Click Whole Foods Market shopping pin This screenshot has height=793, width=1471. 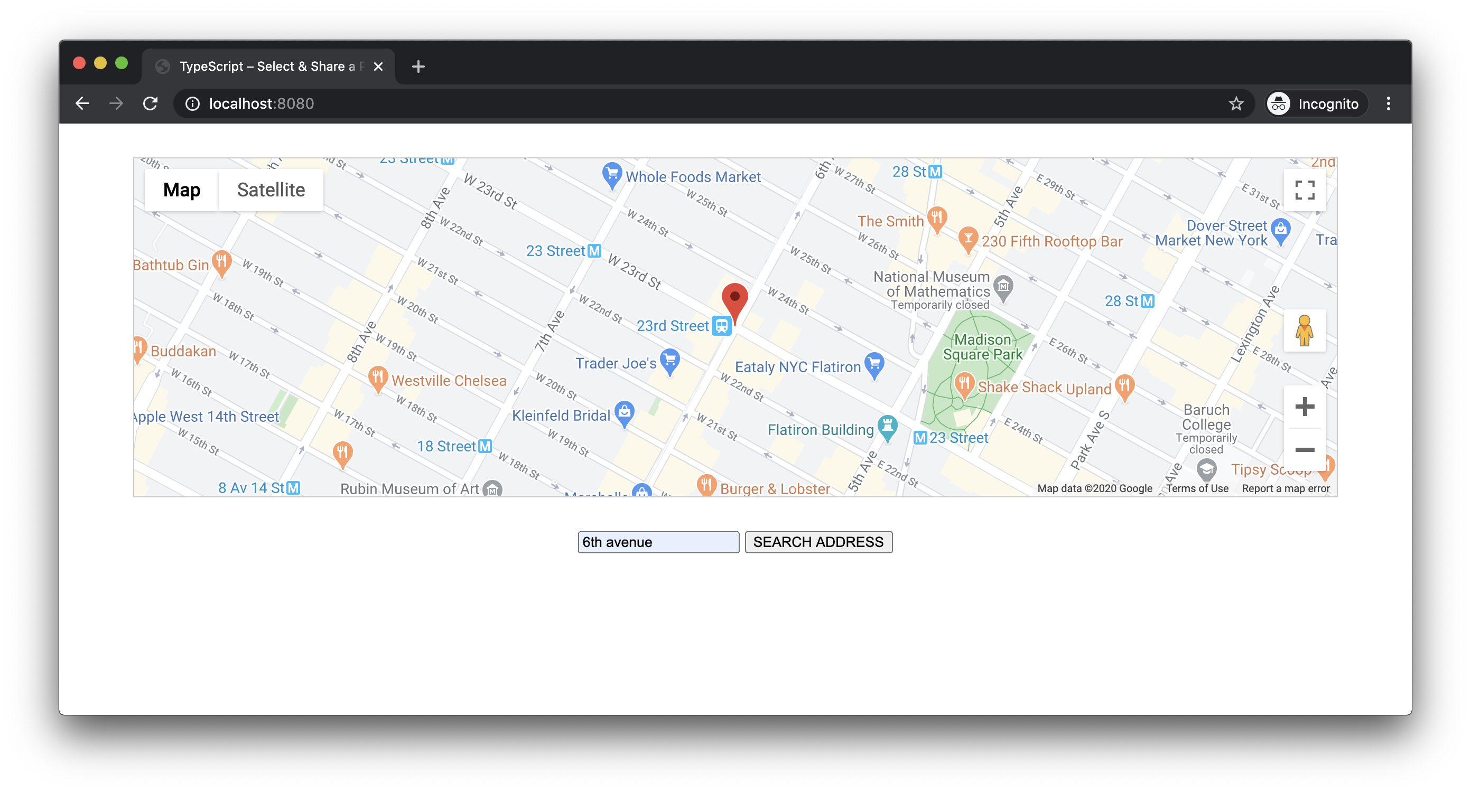tap(611, 174)
